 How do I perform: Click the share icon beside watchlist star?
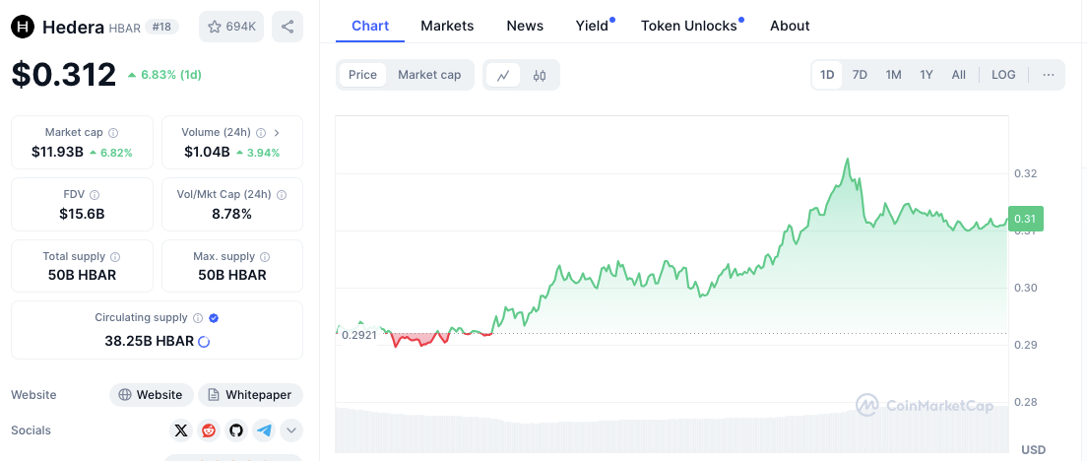pyautogui.click(x=288, y=27)
